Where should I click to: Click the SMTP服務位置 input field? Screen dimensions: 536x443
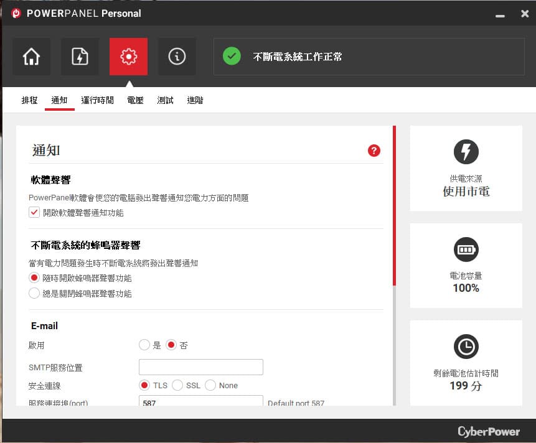[x=201, y=367]
